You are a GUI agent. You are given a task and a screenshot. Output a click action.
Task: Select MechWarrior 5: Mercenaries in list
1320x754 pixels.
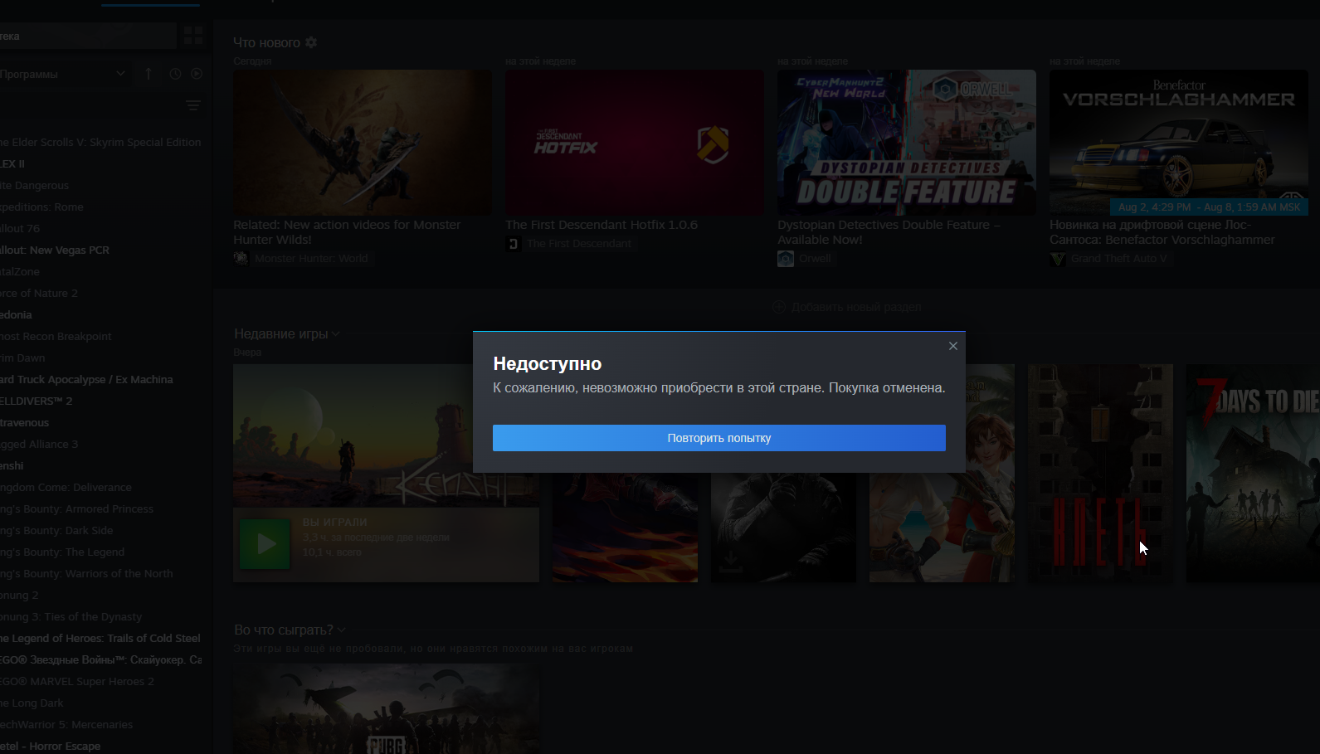pyautogui.click(x=66, y=725)
